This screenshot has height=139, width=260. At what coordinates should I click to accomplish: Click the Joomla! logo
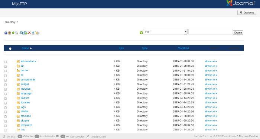pyautogui.click(x=241, y=3)
